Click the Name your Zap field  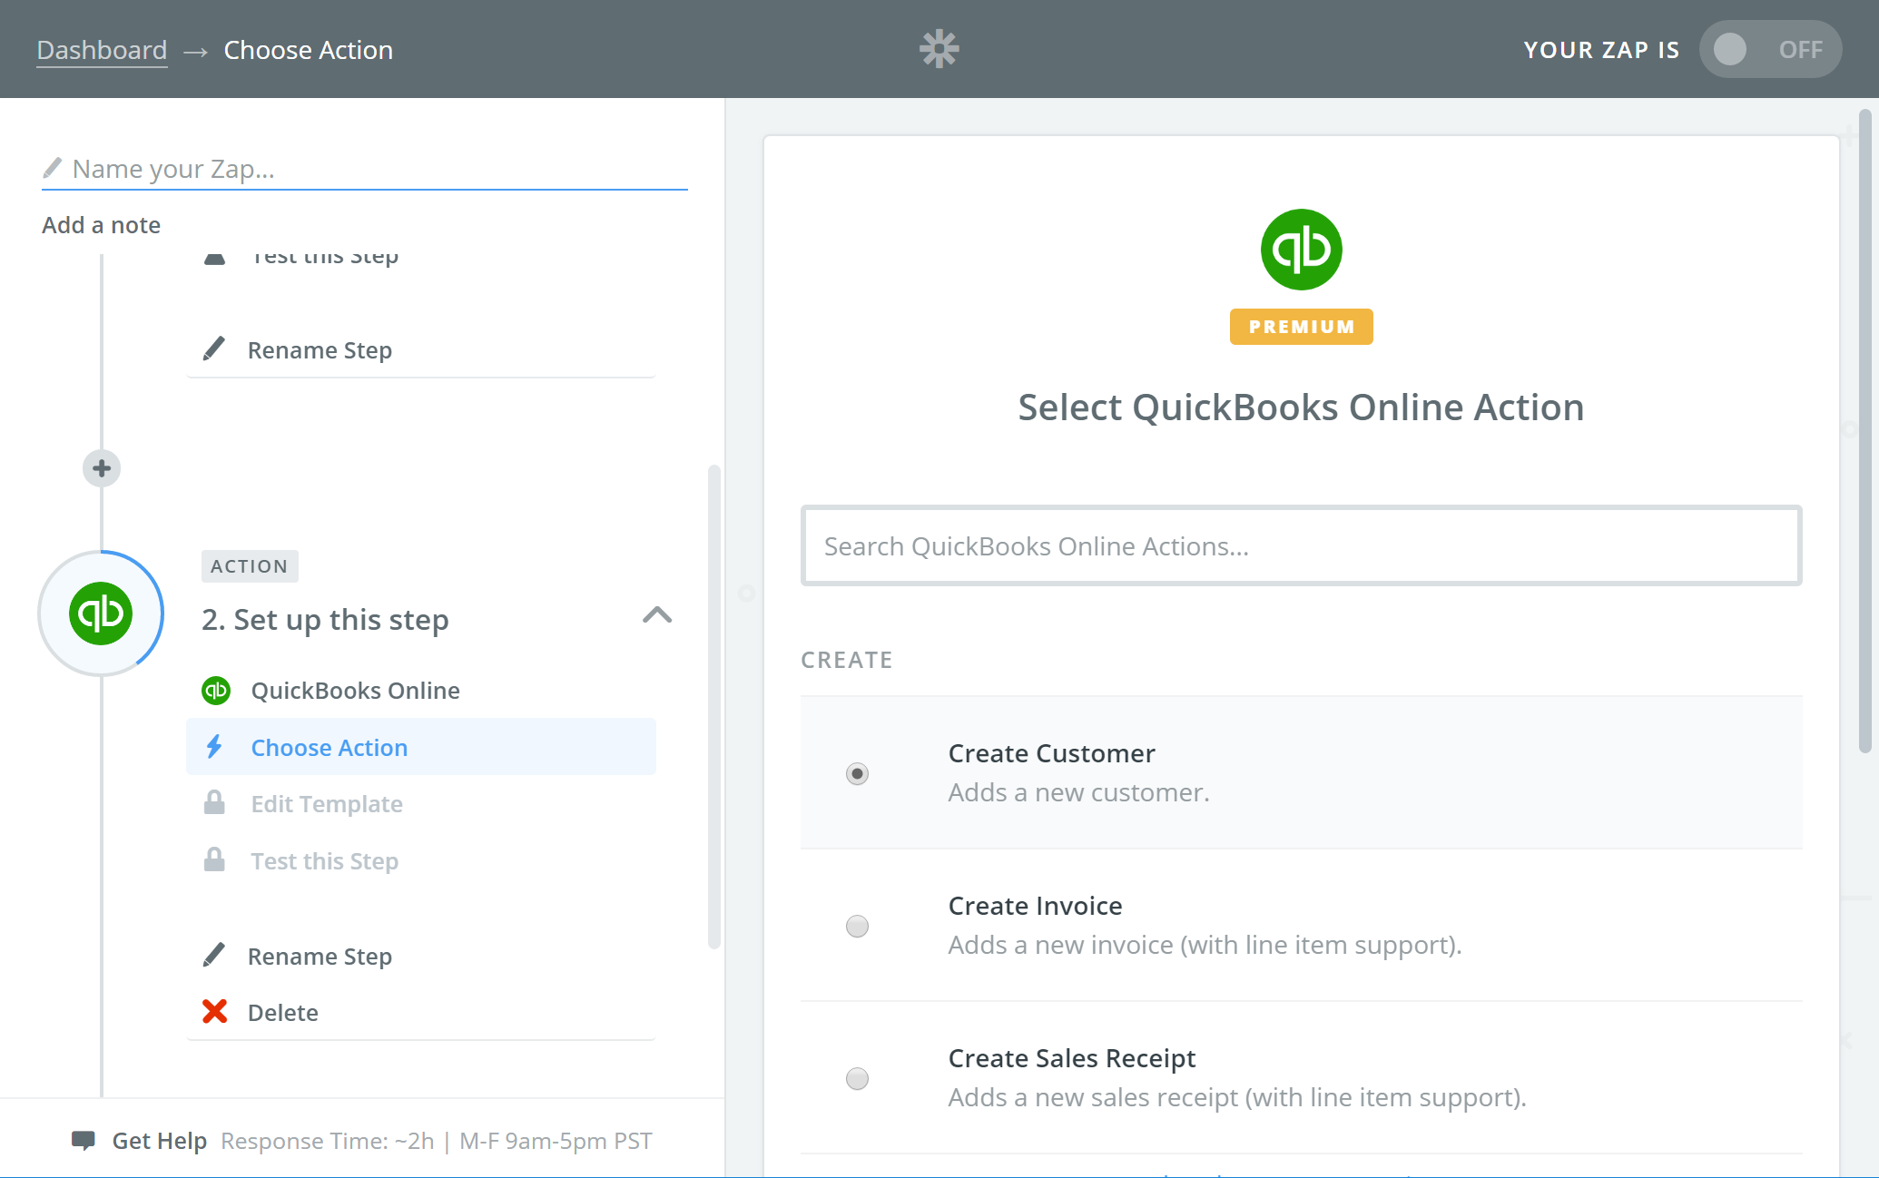365,169
